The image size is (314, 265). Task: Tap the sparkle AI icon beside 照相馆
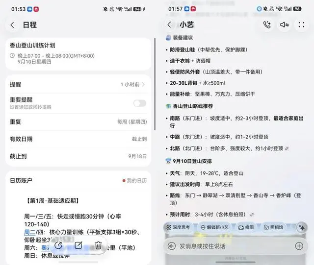(302, 228)
